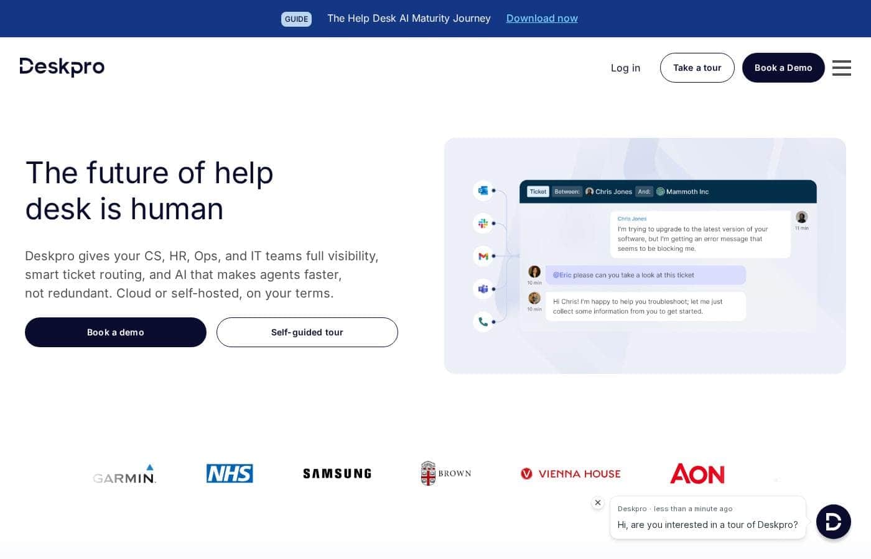Click the GUIDE badge in banner

[296, 19]
